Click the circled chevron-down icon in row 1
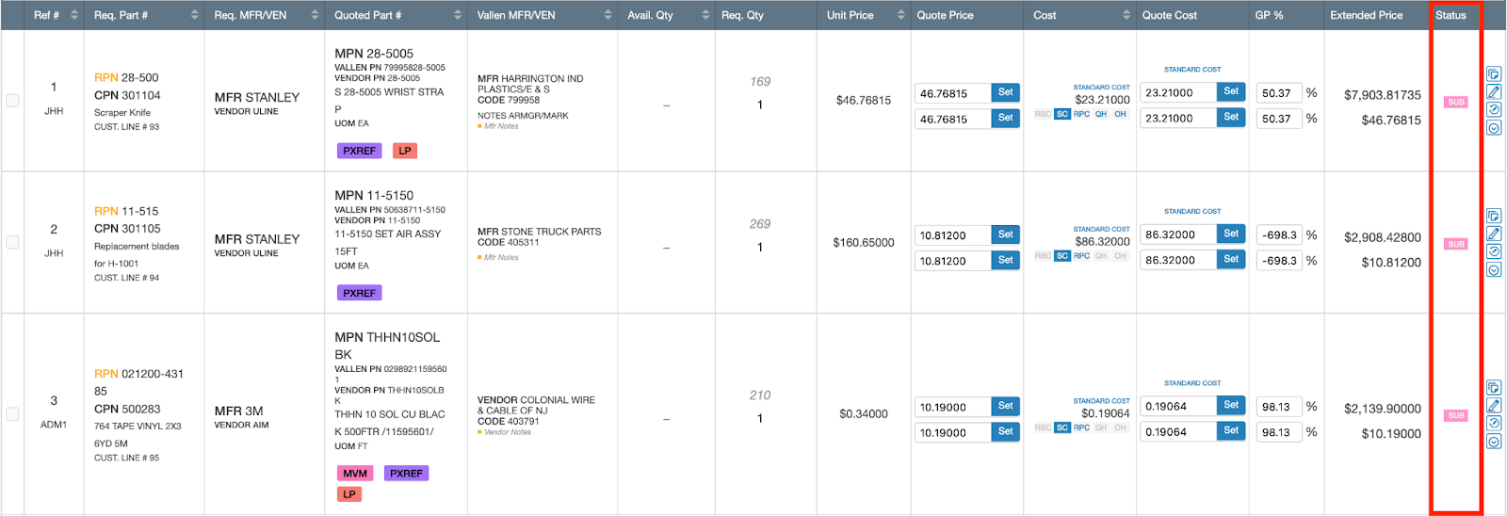The height and width of the screenshot is (516, 1507). (x=1494, y=128)
